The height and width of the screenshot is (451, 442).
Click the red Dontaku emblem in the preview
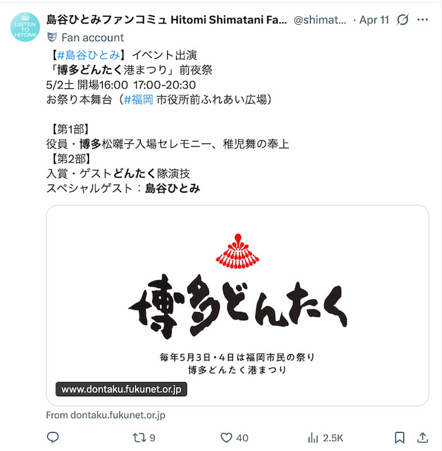[237, 251]
